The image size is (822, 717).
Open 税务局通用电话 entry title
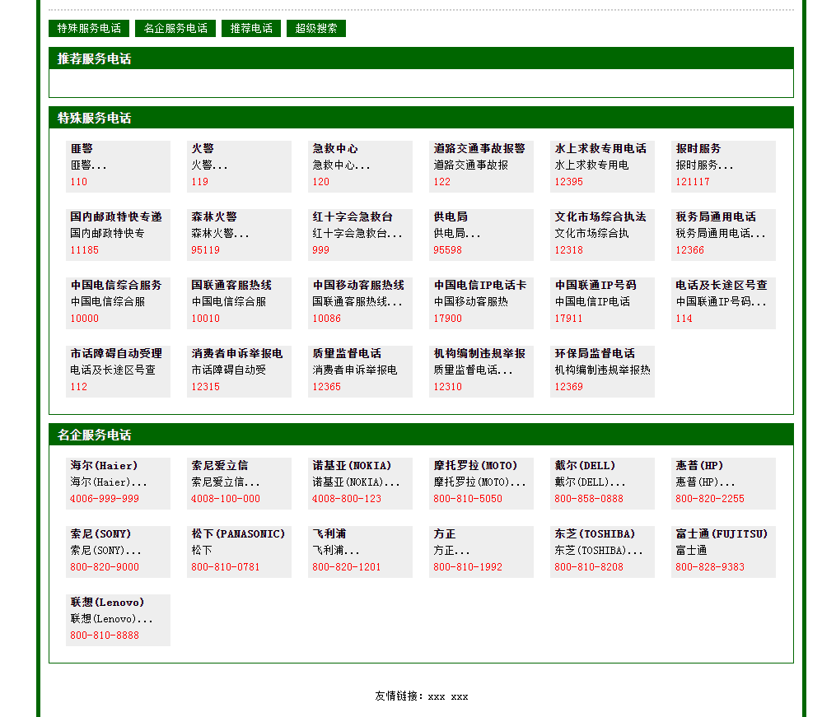tap(716, 217)
